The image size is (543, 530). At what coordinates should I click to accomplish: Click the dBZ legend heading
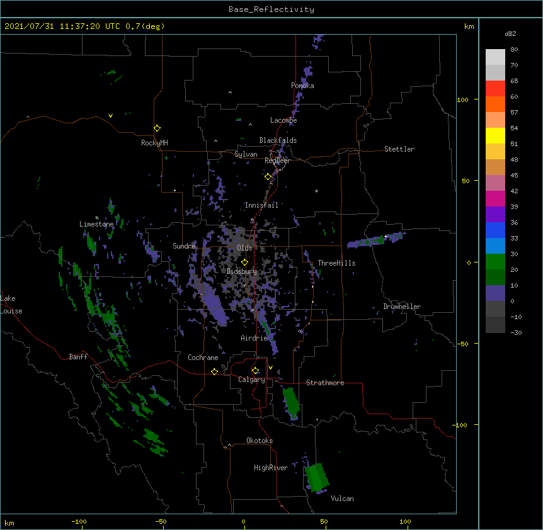click(510, 34)
